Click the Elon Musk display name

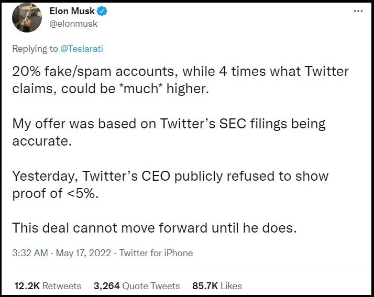click(72, 12)
